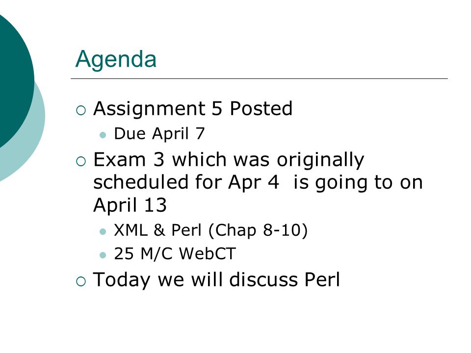The image size is (471, 353).
Task: Click the words 'is going to on'
Action: tap(358, 183)
